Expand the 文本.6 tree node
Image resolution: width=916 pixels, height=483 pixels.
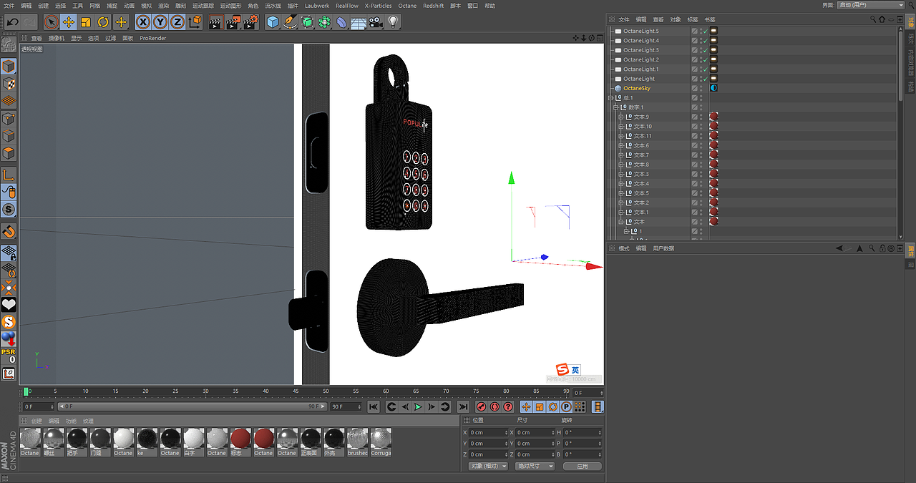[x=621, y=145]
